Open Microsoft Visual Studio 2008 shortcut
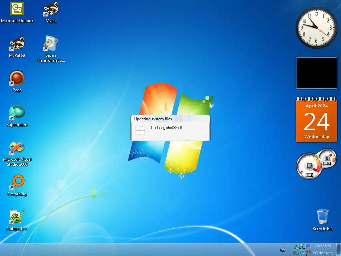The image size is (341, 256). point(17,154)
